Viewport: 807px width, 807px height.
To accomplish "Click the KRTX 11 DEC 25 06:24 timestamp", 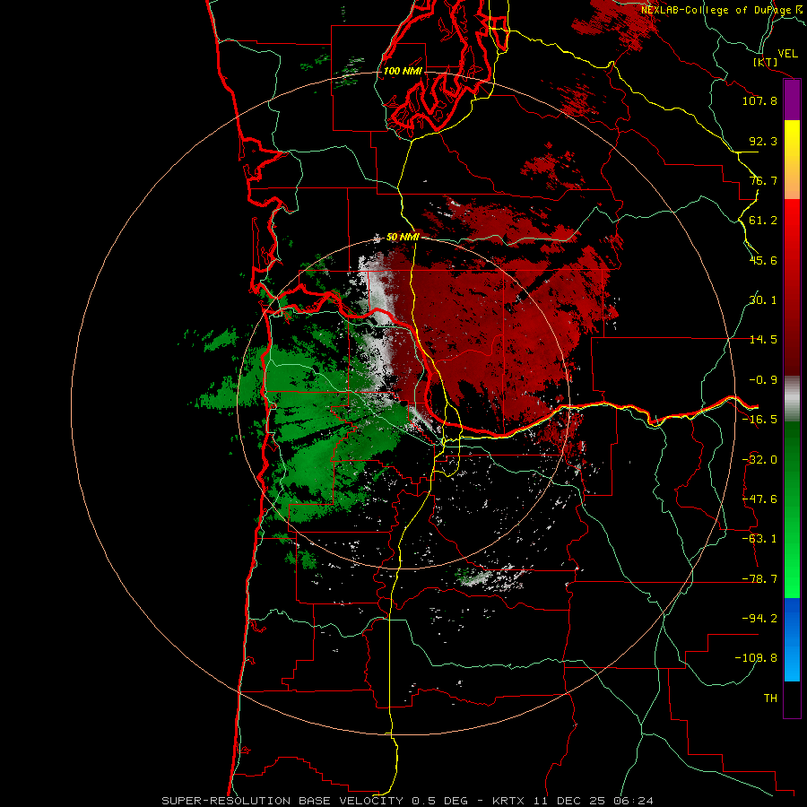I will tap(573, 801).
